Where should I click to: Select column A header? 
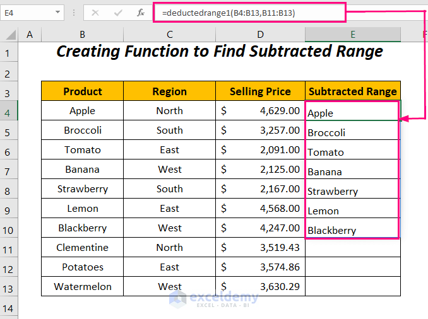tap(30, 35)
